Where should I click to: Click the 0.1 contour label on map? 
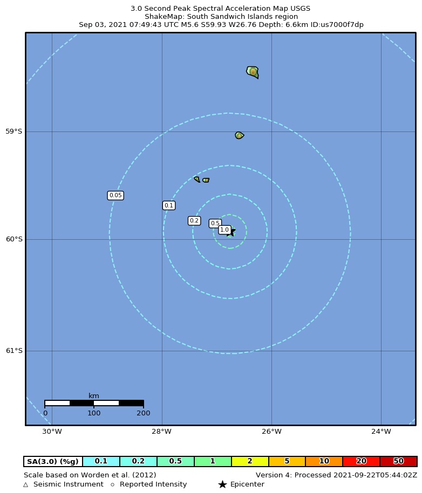coord(169,205)
